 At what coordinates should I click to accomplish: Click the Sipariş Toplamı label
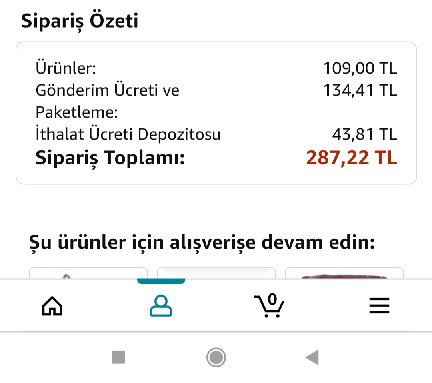110,158
